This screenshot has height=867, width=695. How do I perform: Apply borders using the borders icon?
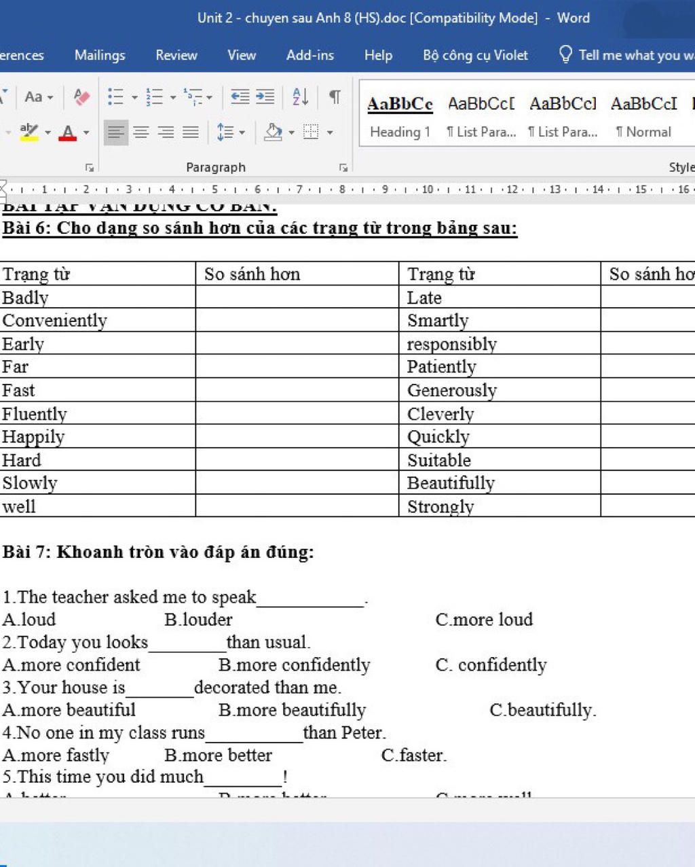tap(311, 132)
